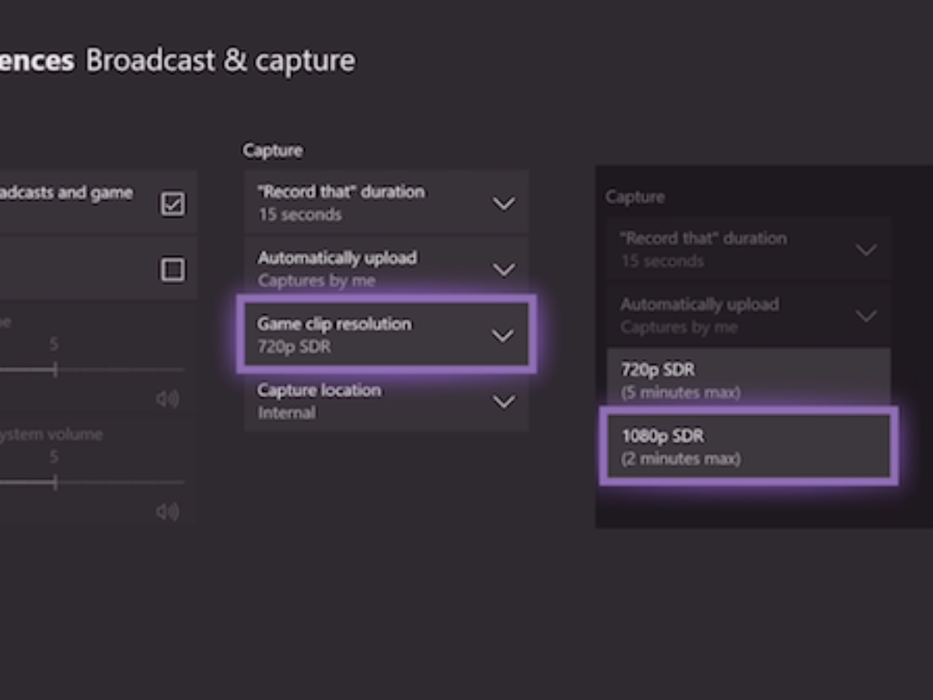This screenshot has width=933, height=700.
Task: Click the dimmed "Record that" duration text on the right
Action: click(x=703, y=239)
